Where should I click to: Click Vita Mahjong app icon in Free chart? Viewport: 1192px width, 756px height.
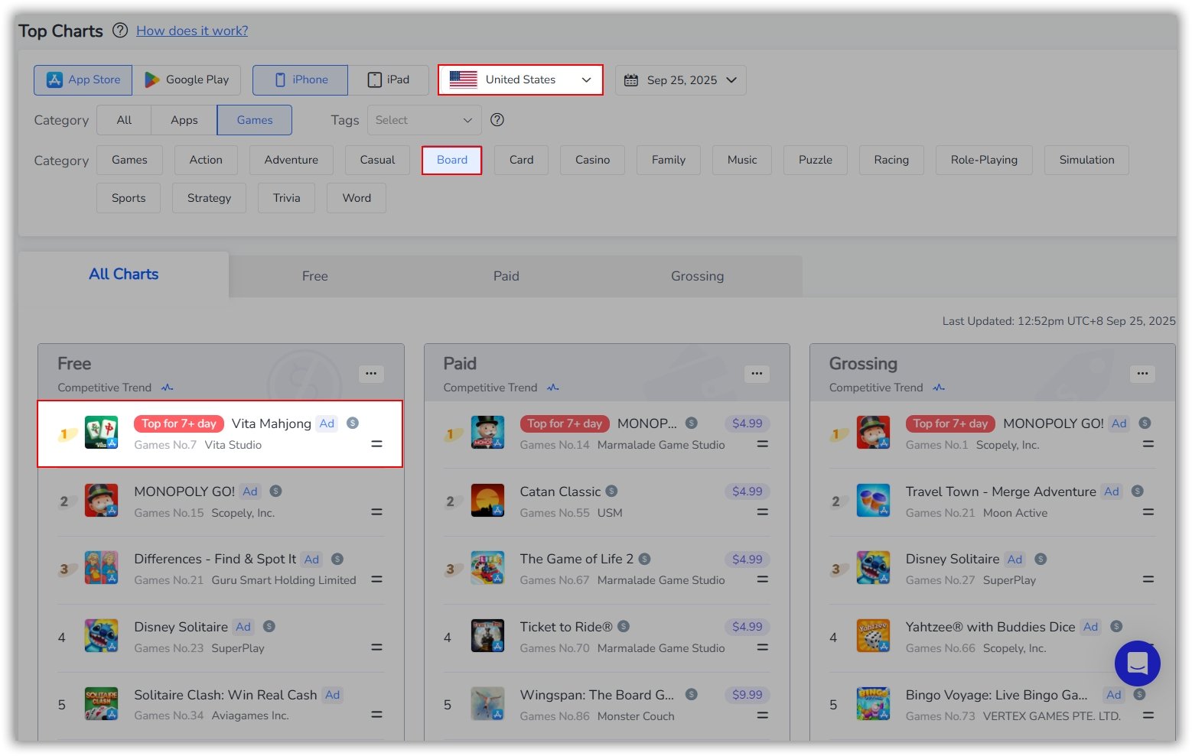point(101,433)
